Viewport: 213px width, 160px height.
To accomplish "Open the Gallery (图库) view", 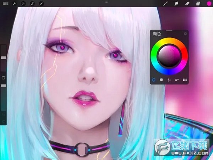I will click(5, 4).
